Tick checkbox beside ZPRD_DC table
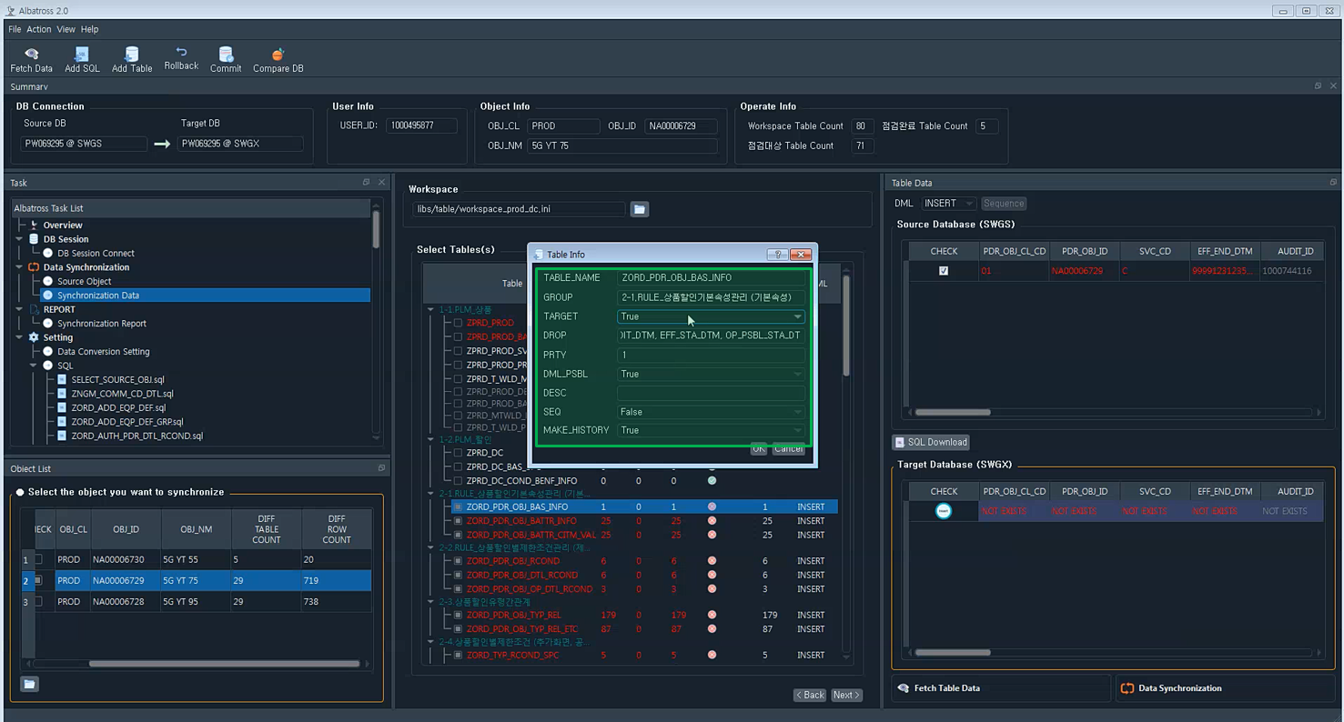Image resolution: width=1344 pixels, height=722 pixels. tap(459, 452)
